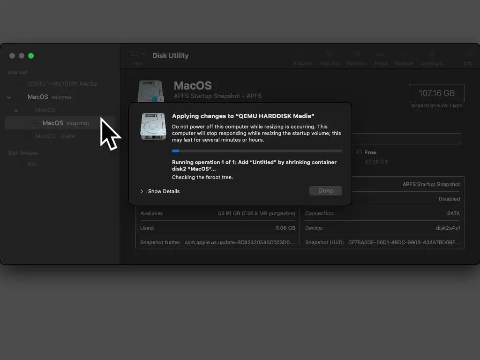Image resolution: width=480 pixels, height=360 pixels.
Task: Select MacOS volumes container row
Action: (x=60, y=97)
